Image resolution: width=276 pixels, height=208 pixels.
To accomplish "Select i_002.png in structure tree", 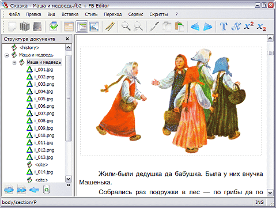I will pos(44,77).
